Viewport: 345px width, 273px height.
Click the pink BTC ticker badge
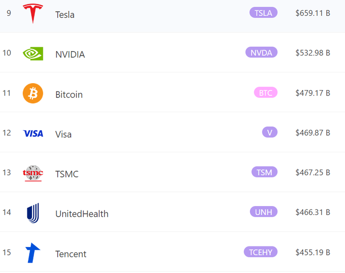point(266,92)
